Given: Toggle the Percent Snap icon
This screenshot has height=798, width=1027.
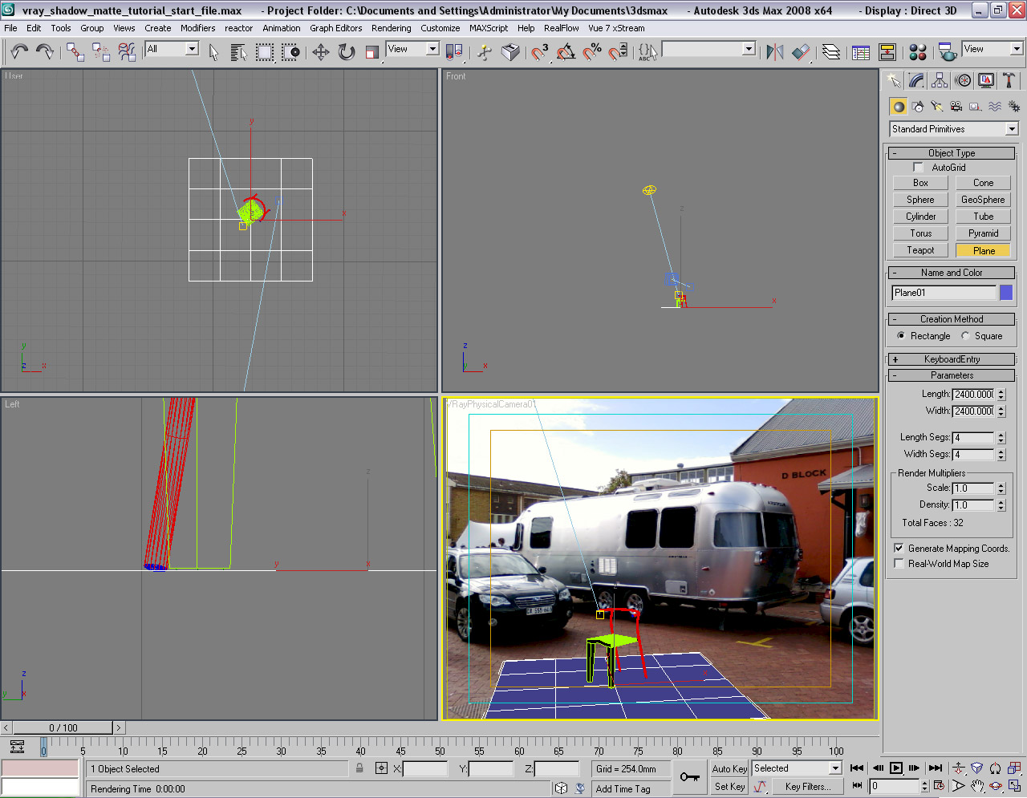Looking at the screenshot, I should click(592, 52).
